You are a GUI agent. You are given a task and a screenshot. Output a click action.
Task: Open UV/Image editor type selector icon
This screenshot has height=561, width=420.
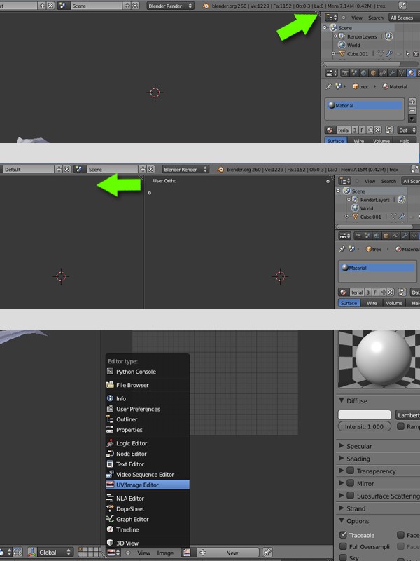(113, 553)
